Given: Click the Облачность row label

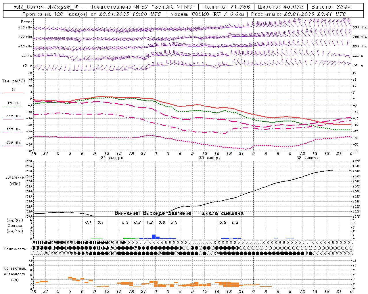Looking at the screenshot, I should pyautogui.click(x=15, y=249).
